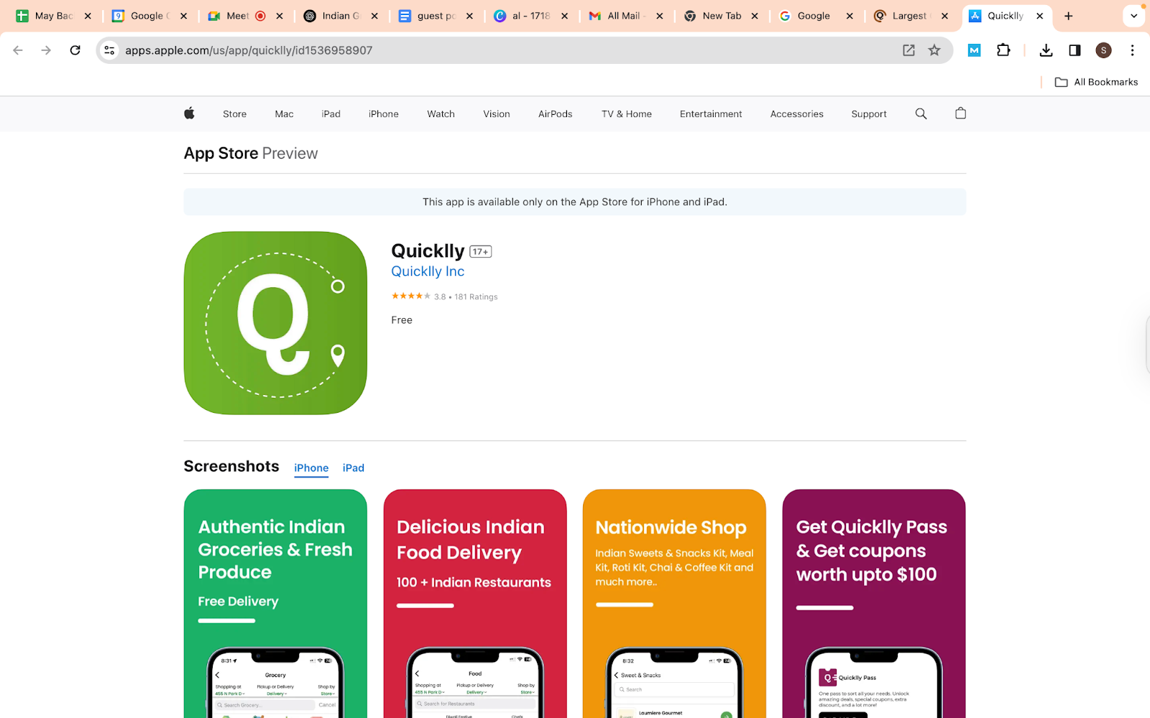Click the Apple logo in site navigation
This screenshot has height=718, width=1150.
tap(189, 113)
